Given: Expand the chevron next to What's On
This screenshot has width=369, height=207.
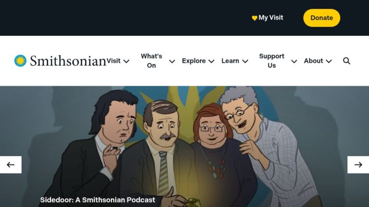Looking at the screenshot, I should [172, 61].
